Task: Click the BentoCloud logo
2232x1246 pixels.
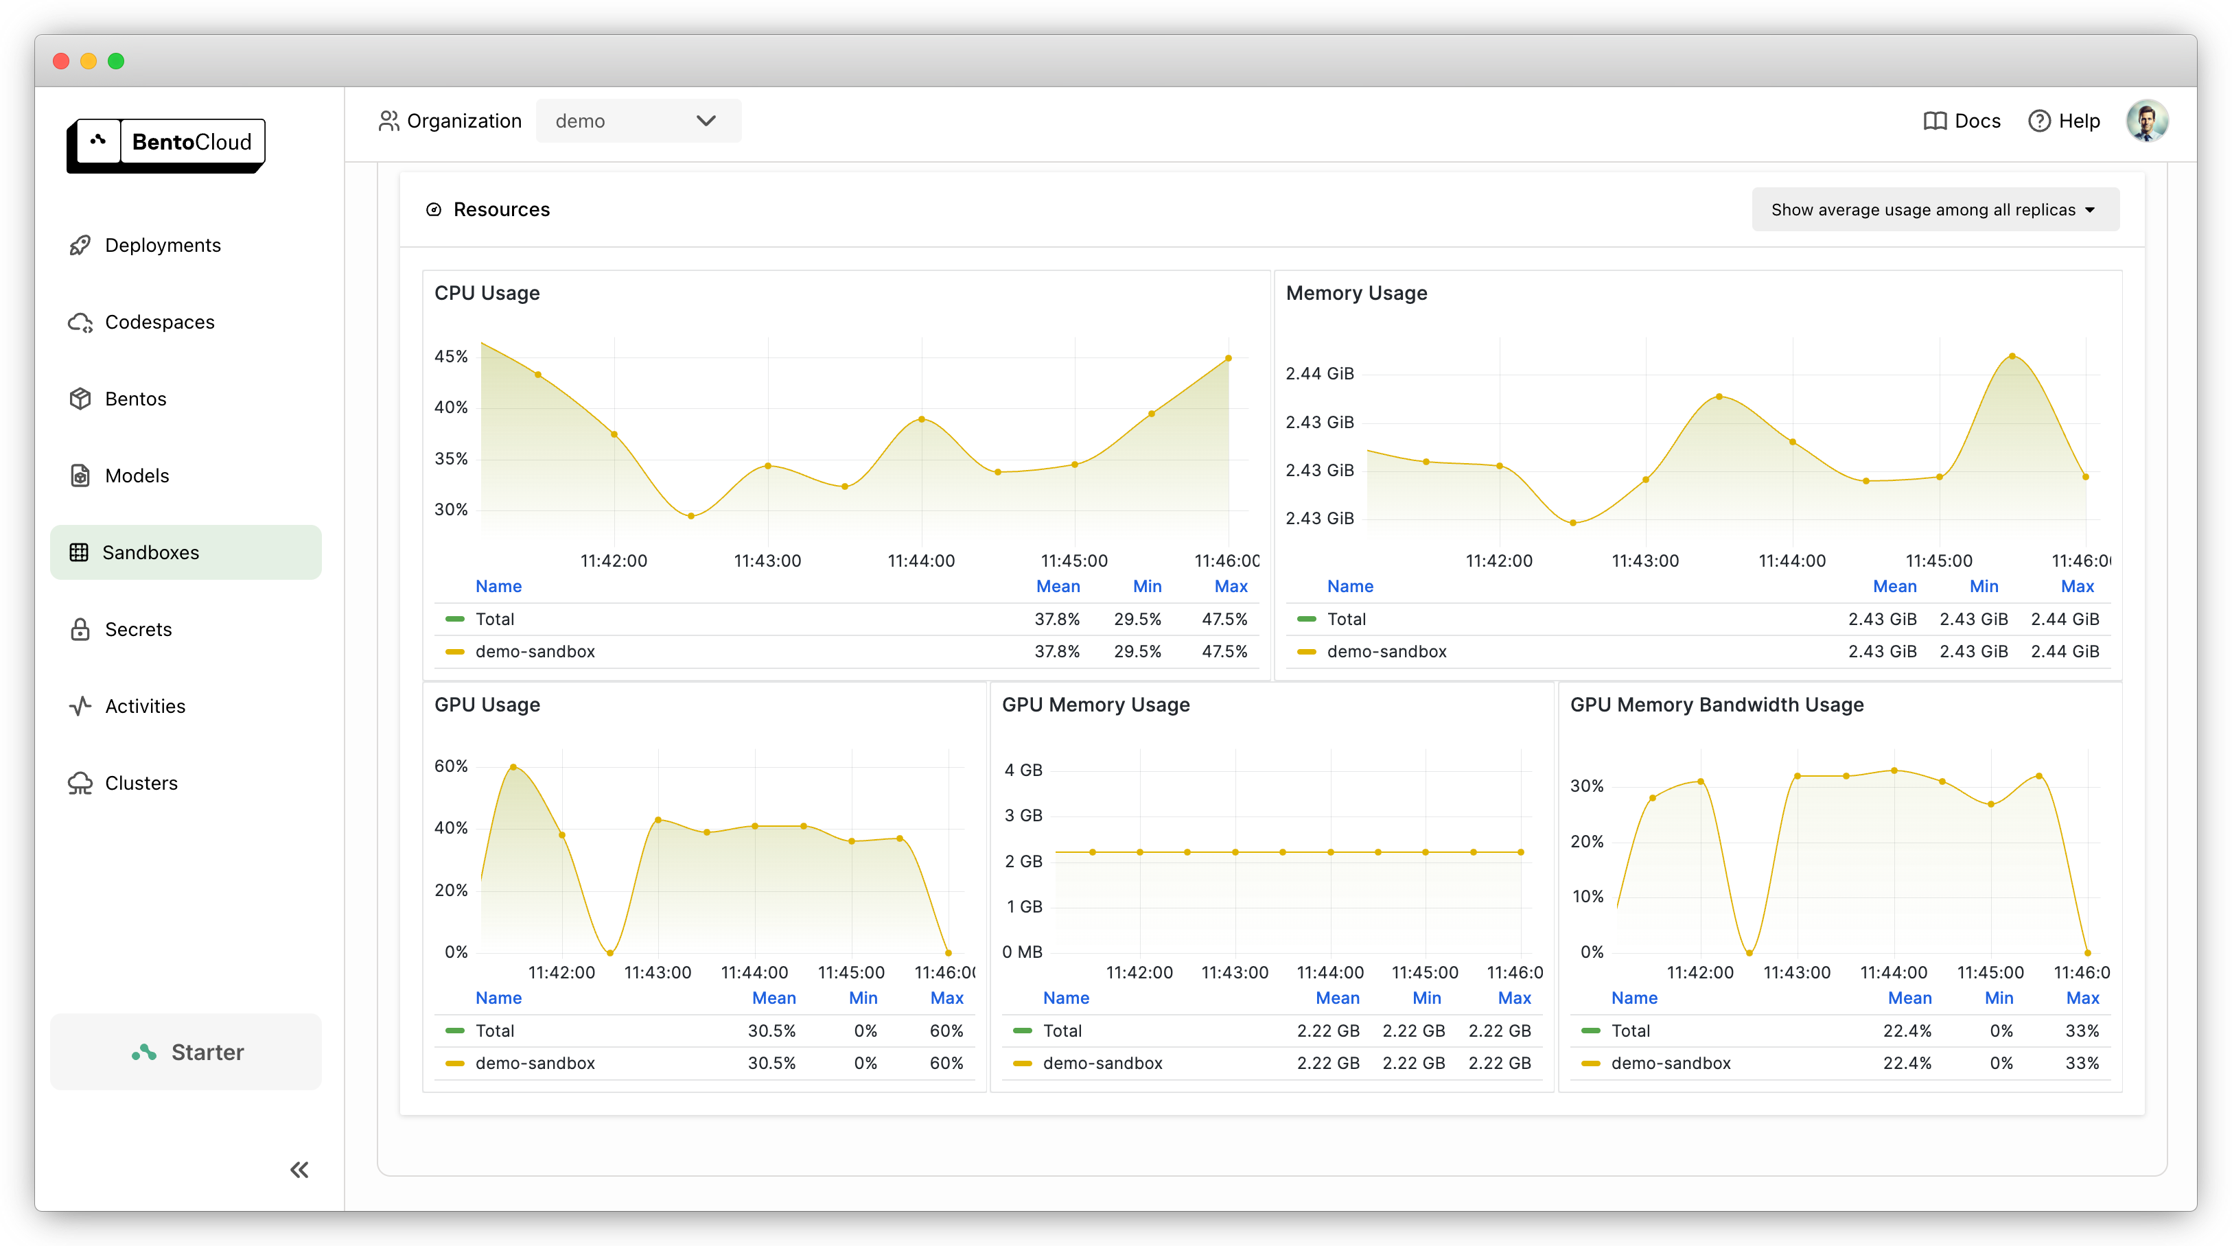Action: [x=166, y=145]
